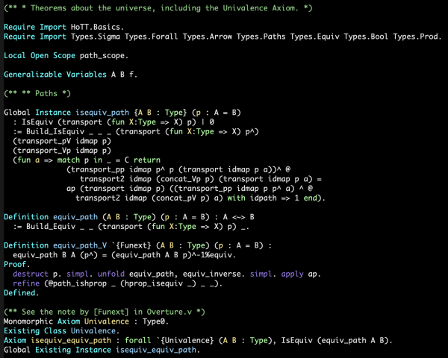
Task: Click the 'Build_Equiv' constructor
Action: click(51, 227)
